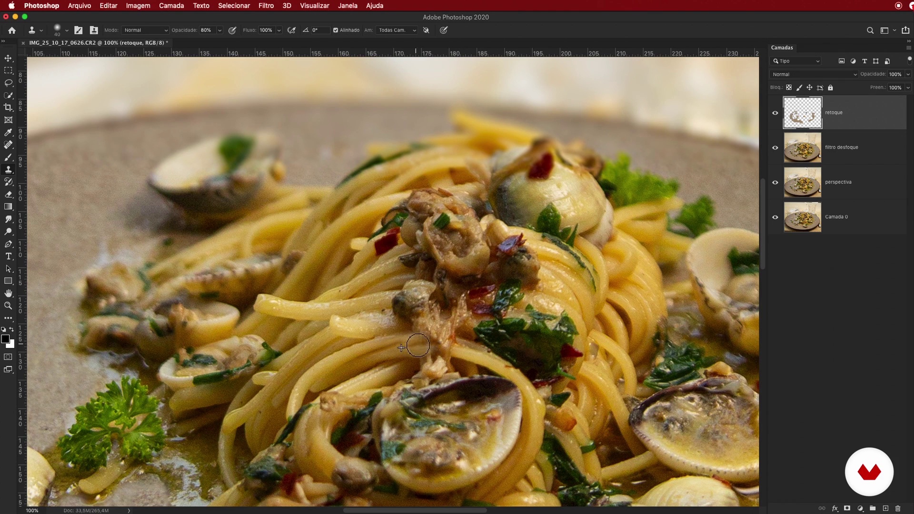Open the Edit Toolbar three-dots menu
This screenshot has width=914, height=514.
[8, 318]
